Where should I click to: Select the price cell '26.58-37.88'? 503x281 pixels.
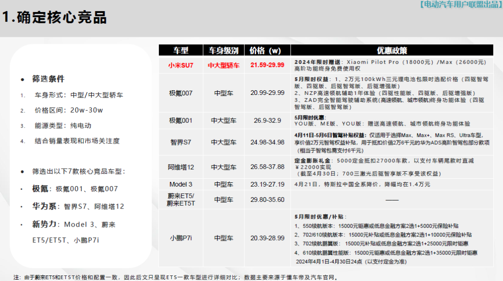coord(267,167)
